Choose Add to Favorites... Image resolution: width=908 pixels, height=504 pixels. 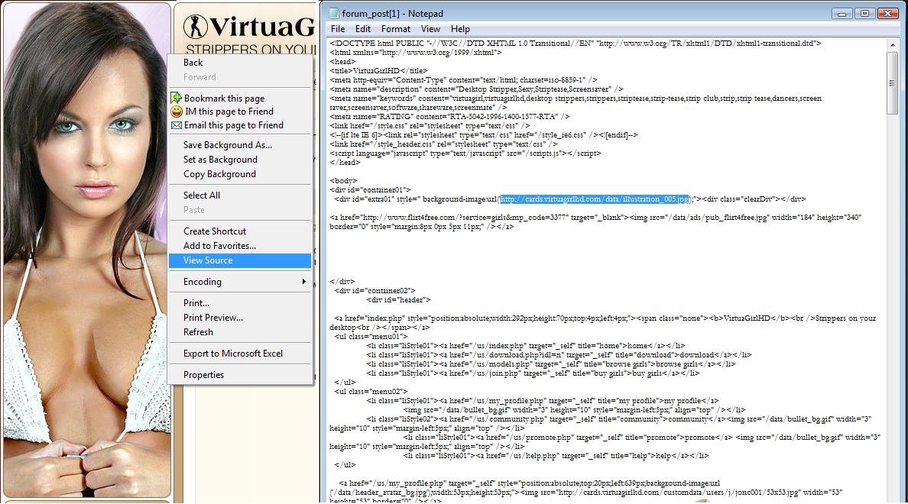(x=219, y=246)
